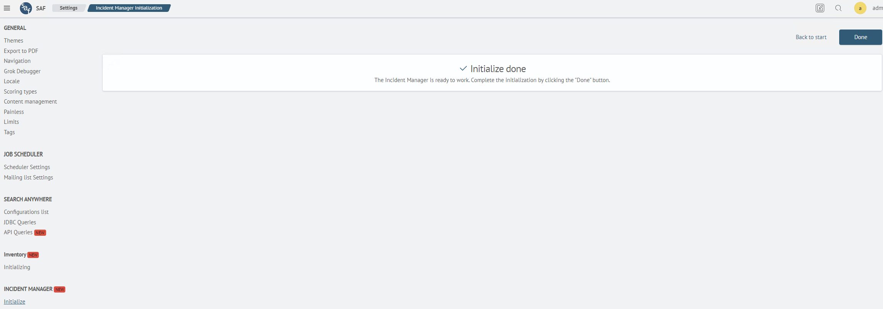The image size is (883, 309).
Task: Open Grok Debugger
Action: [22, 71]
